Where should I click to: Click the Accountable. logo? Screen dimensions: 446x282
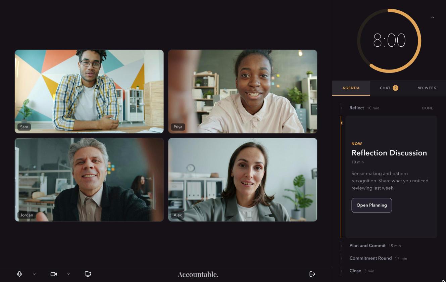198,274
